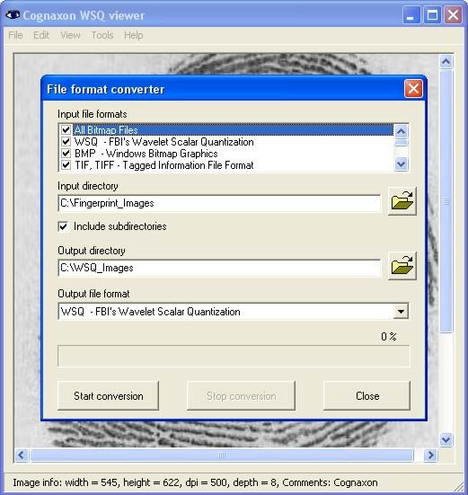Image resolution: width=468 pixels, height=495 pixels.
Task: Open the View menu
Action: pyautogui.click(x=70, y=35)
